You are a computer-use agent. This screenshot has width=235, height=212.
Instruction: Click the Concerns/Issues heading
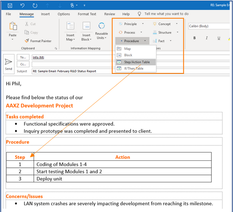click(x=24, y=196)
